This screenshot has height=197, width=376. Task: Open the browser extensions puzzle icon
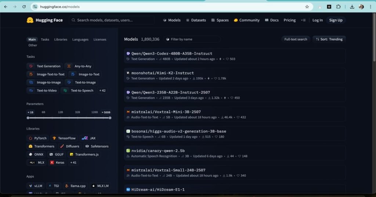pos(338,7)
